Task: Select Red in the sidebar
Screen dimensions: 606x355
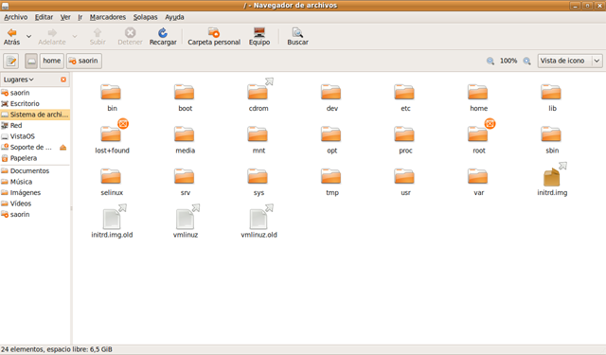Action: coord(35,125)
